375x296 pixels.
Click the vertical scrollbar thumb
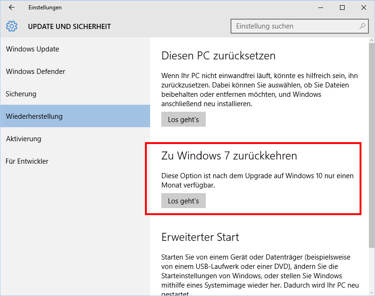click(x=372, y=145)
